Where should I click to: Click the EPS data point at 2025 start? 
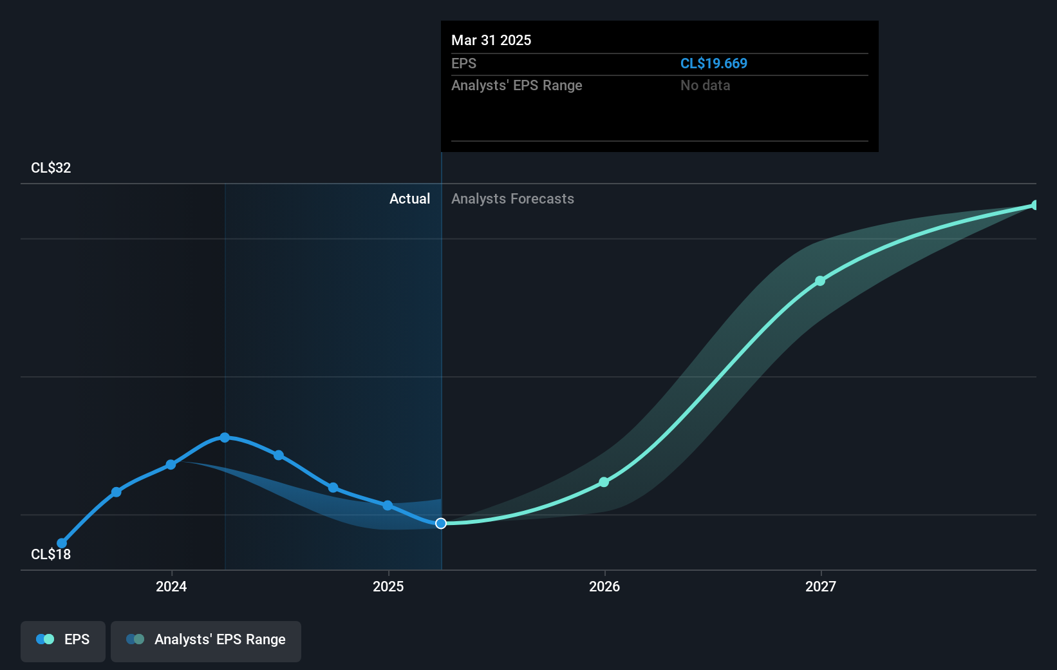pos(388,505)
